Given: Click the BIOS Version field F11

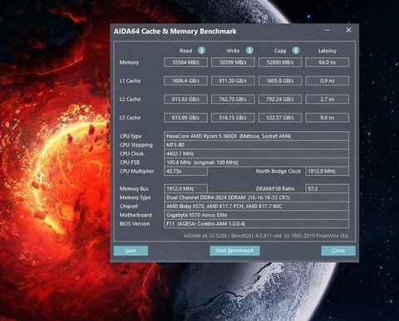Looking at the screenshot, I should pyautogui.click(x=256, y=224).
